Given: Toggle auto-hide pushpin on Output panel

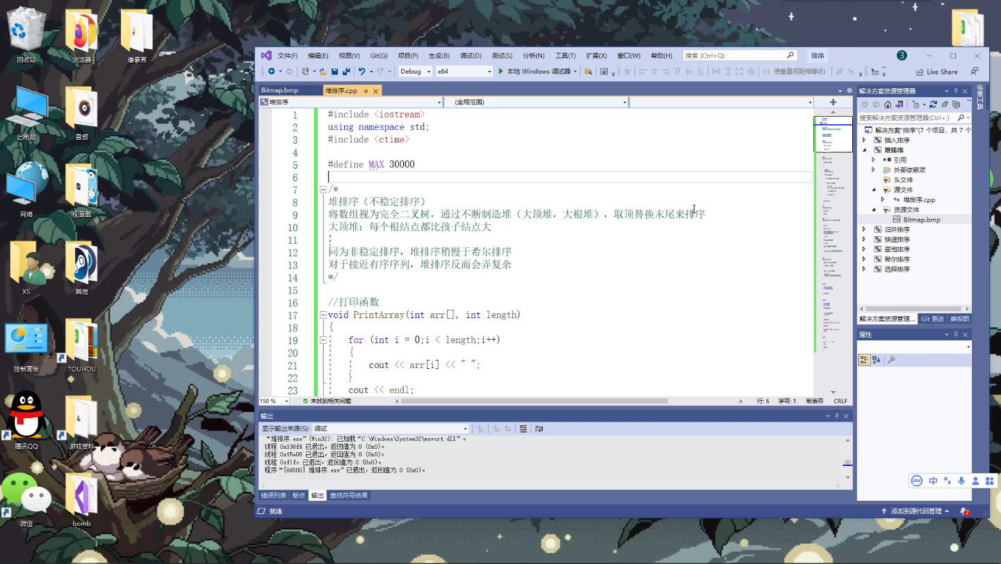Looking at the screenshot, I should 837,415.
